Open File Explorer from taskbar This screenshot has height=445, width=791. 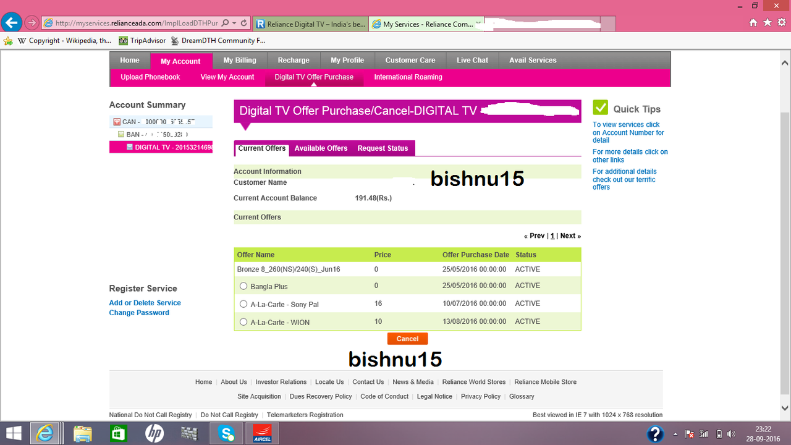click(x=82, y=433)
